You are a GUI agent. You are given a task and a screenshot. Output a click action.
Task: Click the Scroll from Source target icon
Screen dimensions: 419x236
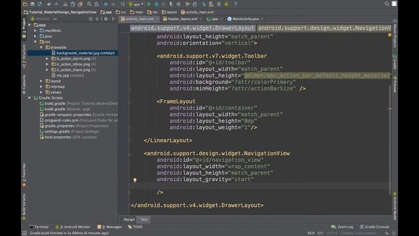click(x=91, y=19)
